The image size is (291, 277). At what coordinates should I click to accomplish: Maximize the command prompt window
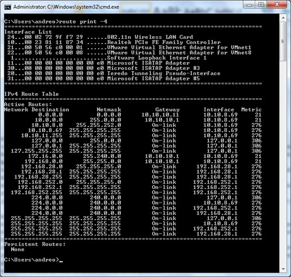pos(261,5)
